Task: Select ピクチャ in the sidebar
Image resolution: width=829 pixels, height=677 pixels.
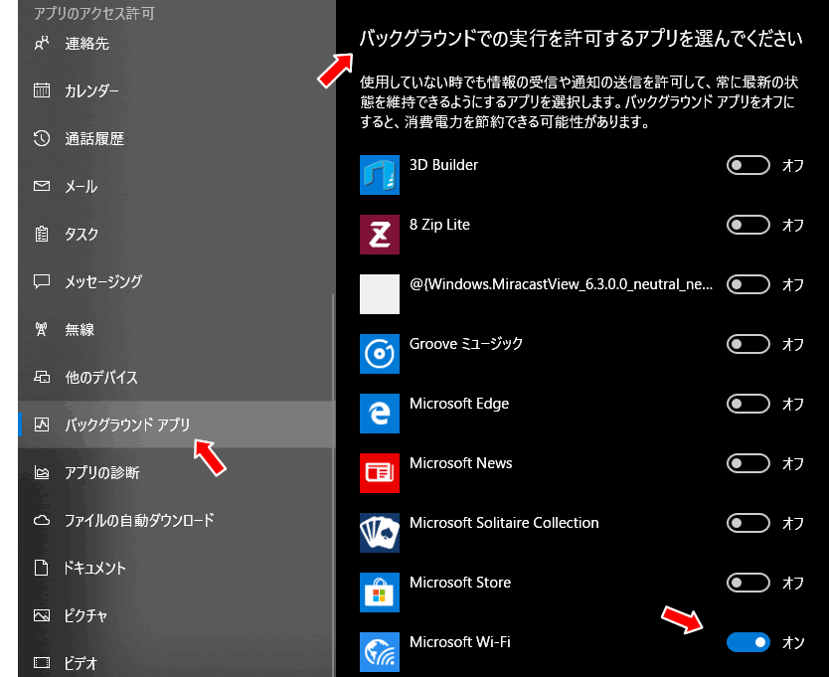Action: tap(177, 615)
